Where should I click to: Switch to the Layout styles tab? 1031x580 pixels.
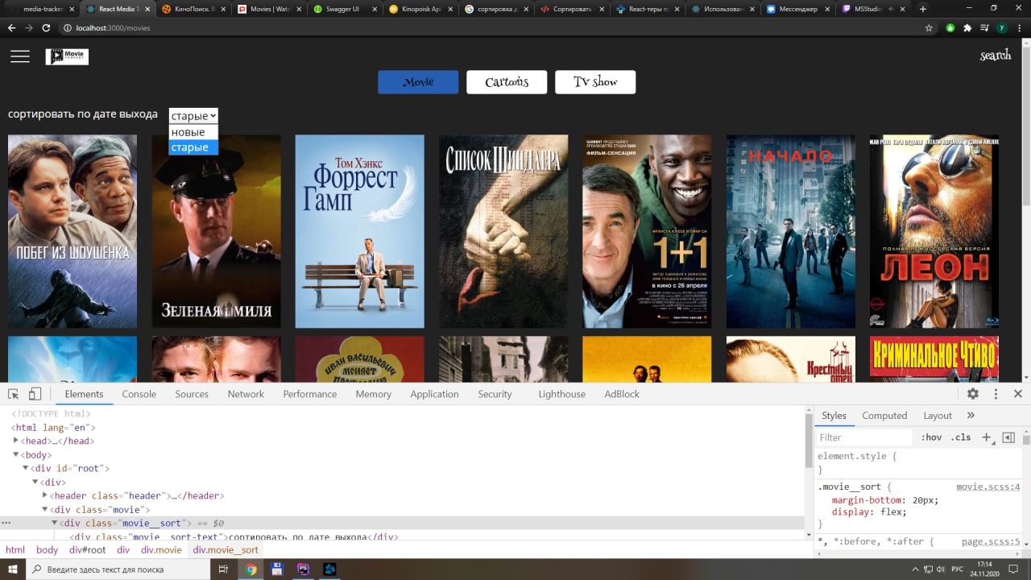coord(938,416)
